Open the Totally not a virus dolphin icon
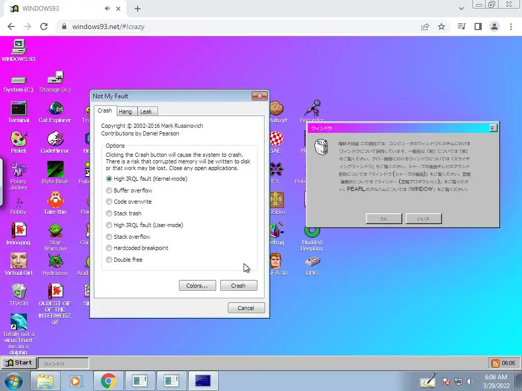The image size is (522, 391). 18,334
